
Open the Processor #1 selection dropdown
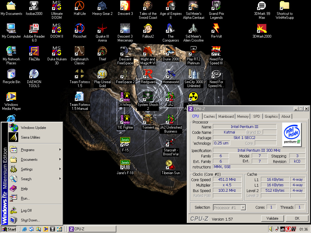243,208
